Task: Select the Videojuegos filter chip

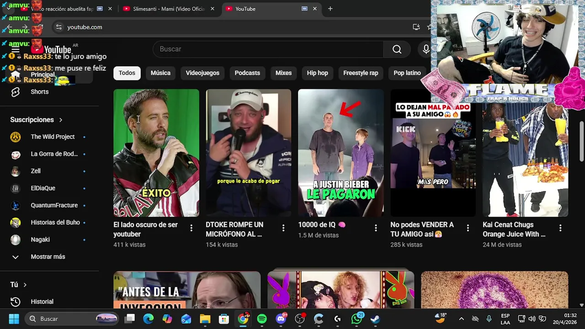Action: pyautogui.click(x=202, y=73)
